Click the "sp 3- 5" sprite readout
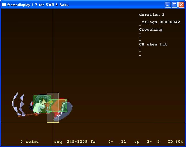186x147 pixels. click(147, 142)
